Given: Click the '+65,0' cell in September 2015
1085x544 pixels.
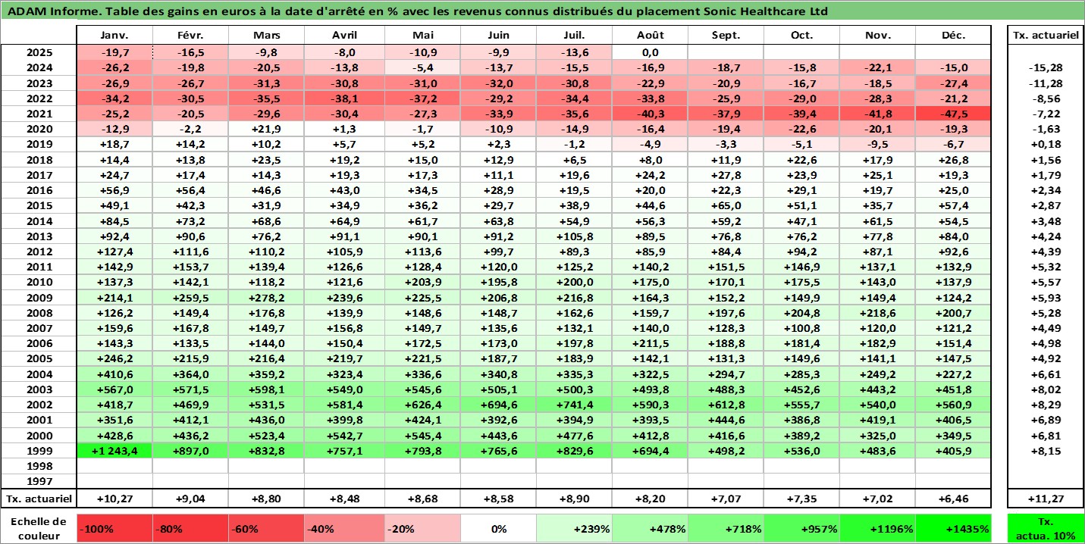Looking at the screenshot, I should tap(726, 205).
